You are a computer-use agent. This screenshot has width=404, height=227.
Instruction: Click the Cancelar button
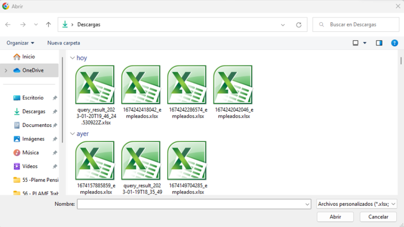[378, 217]
